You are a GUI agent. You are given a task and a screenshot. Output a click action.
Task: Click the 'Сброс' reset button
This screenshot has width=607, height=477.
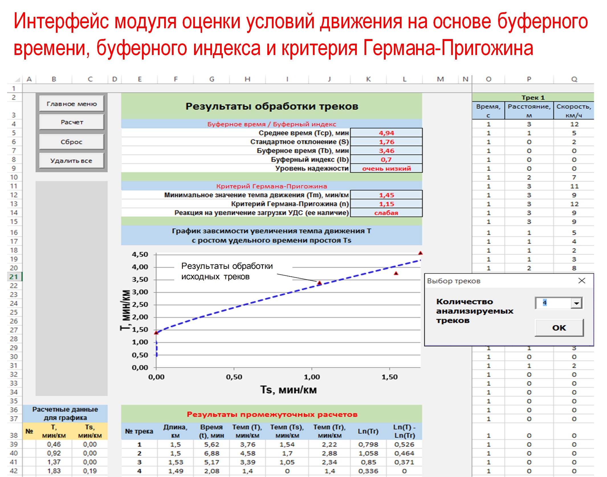coord(72,142)
